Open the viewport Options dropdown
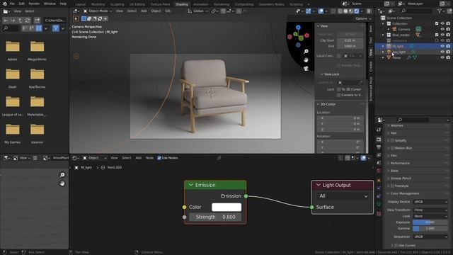 click(363, 18)
